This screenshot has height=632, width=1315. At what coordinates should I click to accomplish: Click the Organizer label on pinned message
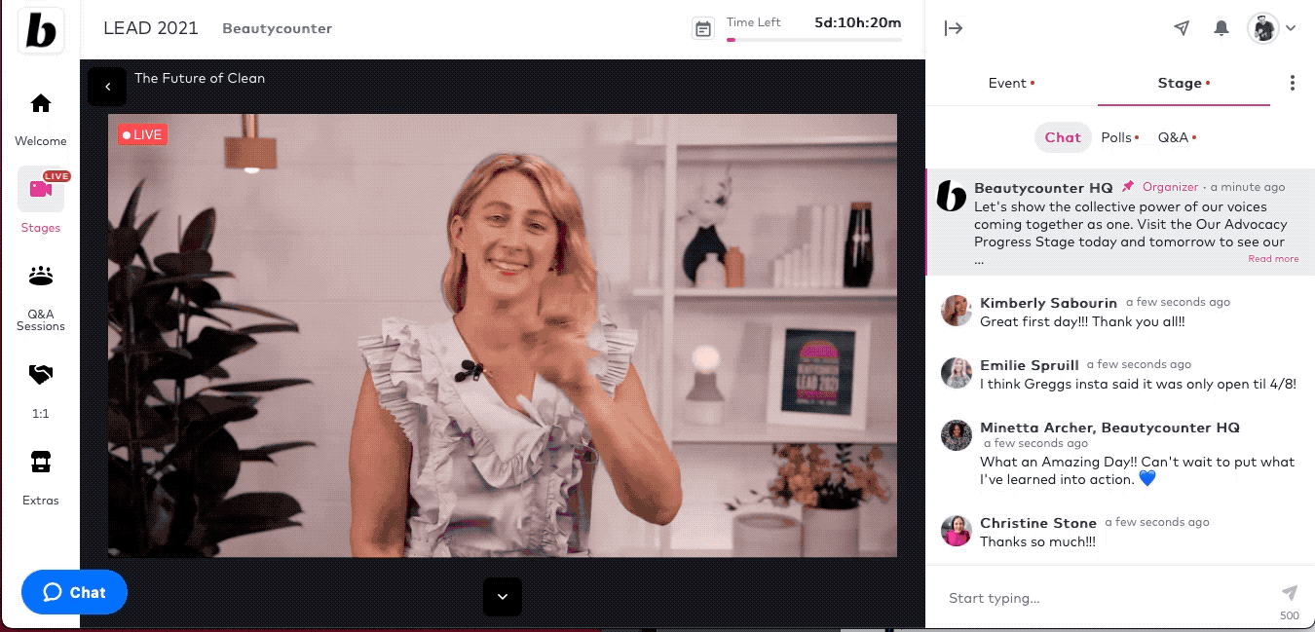(x=1170, y=187)
